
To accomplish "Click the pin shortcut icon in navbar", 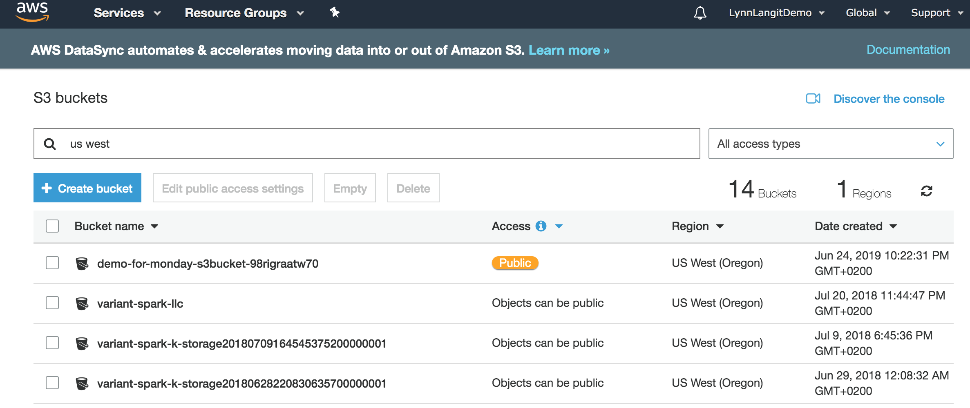I will coord(335,13).
